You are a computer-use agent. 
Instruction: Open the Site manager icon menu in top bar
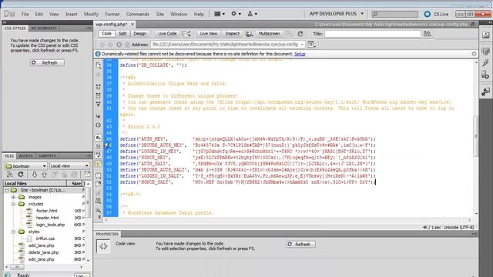point(252,14)
